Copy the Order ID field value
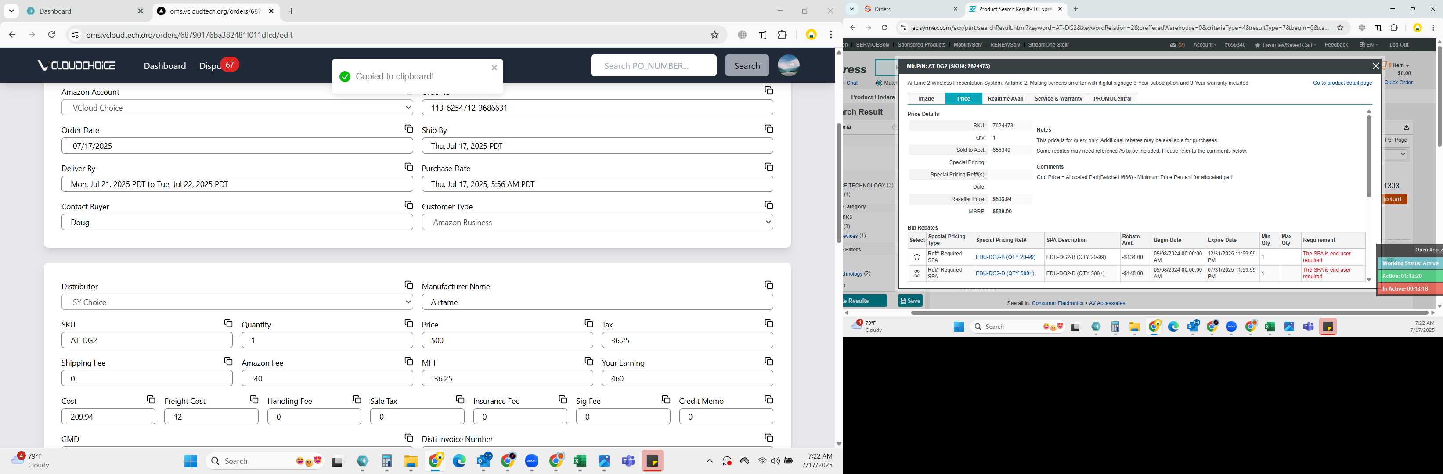 (x=768, y=91)
